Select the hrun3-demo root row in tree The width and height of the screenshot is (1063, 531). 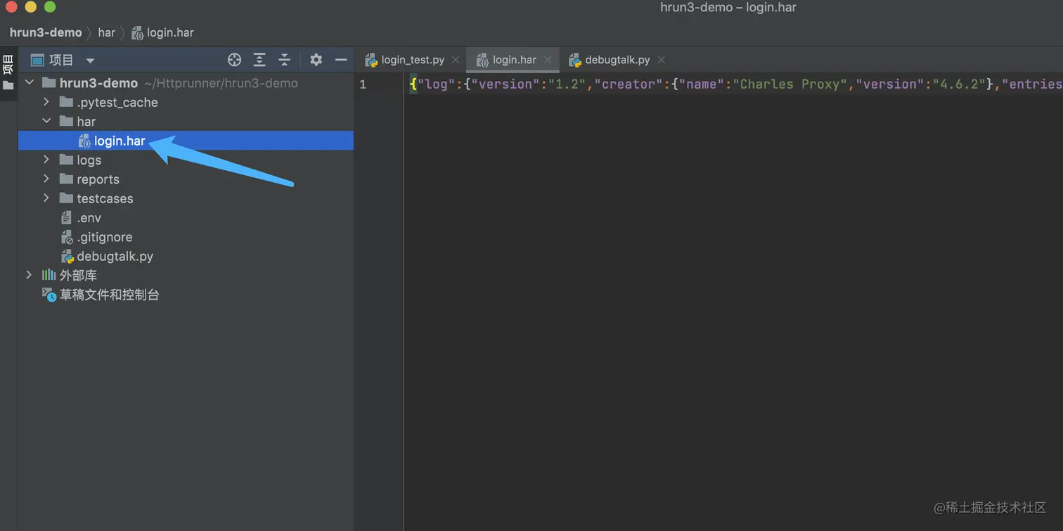[x=186, y=83]
